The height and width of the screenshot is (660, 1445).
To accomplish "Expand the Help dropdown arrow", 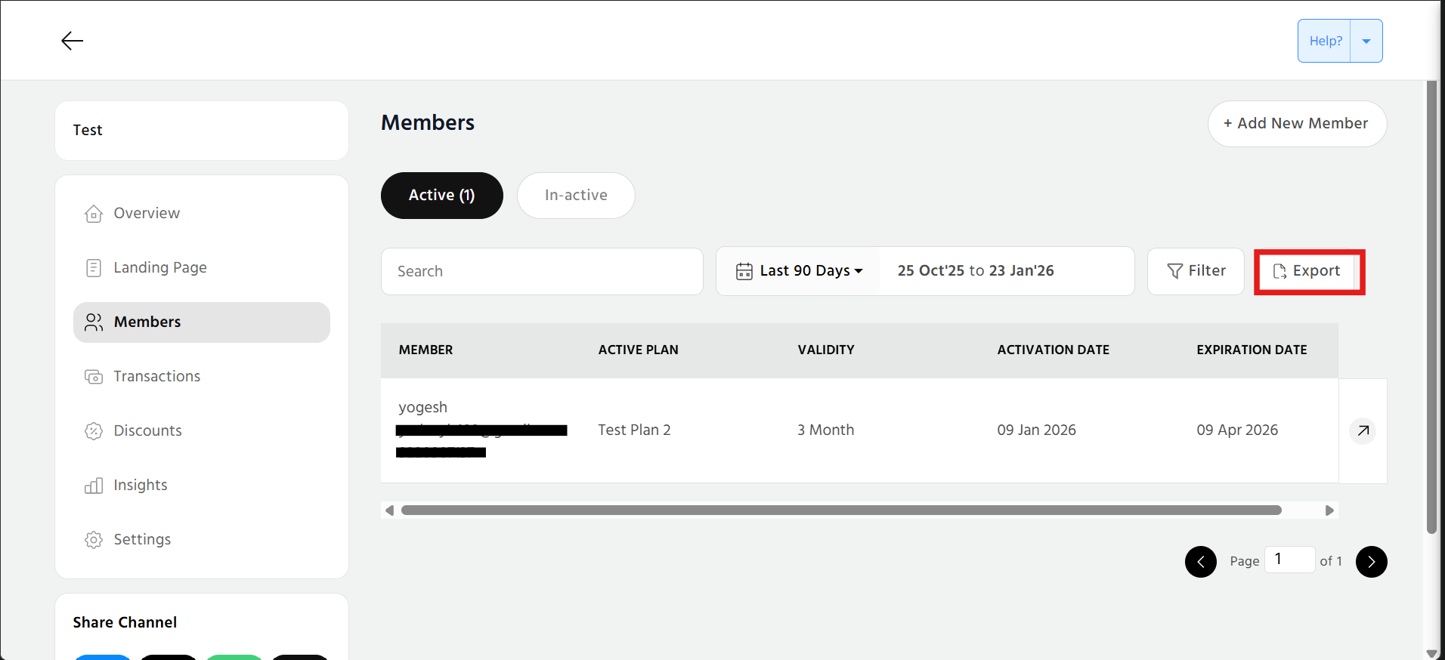I will 1366,42.
